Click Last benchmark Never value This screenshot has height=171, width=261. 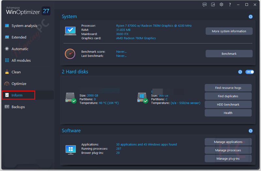[x=121, y=56]
